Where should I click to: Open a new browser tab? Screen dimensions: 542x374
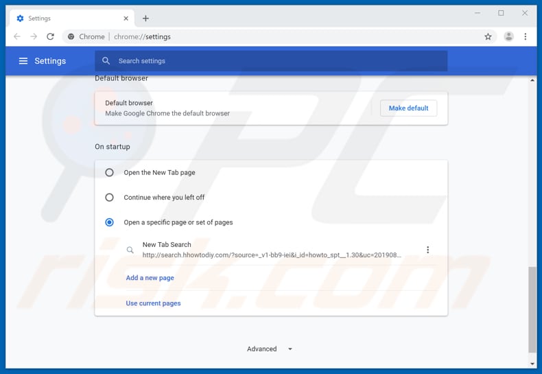click(145, 19)
